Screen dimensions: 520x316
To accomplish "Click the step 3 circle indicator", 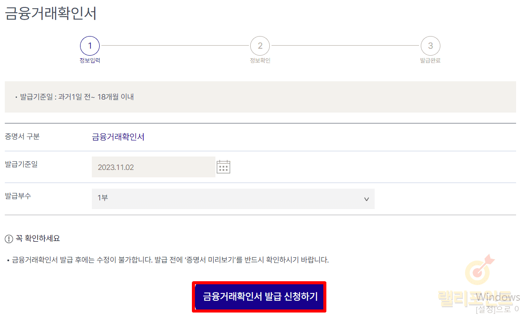I will [430, 46].
